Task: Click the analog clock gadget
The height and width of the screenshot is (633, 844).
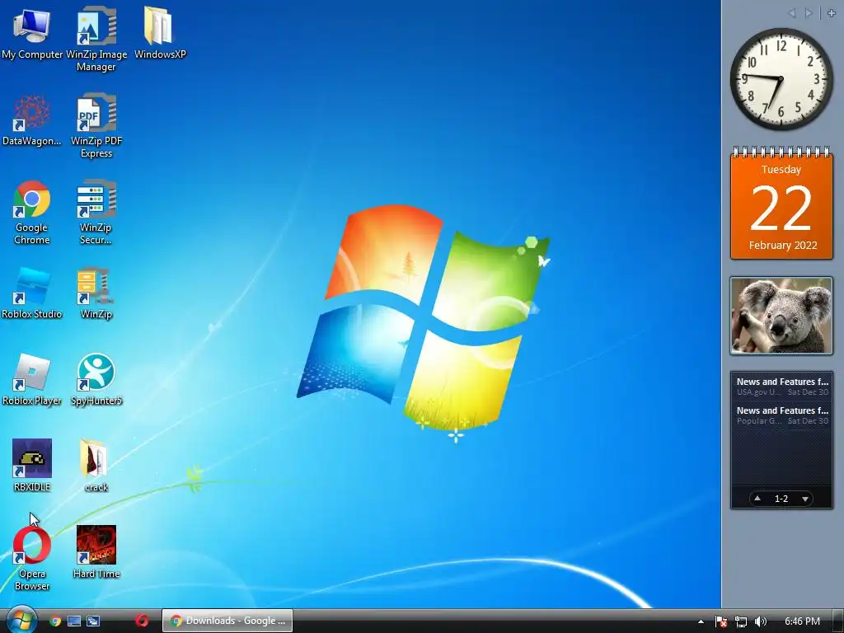Action: click(x=781, y=79)
